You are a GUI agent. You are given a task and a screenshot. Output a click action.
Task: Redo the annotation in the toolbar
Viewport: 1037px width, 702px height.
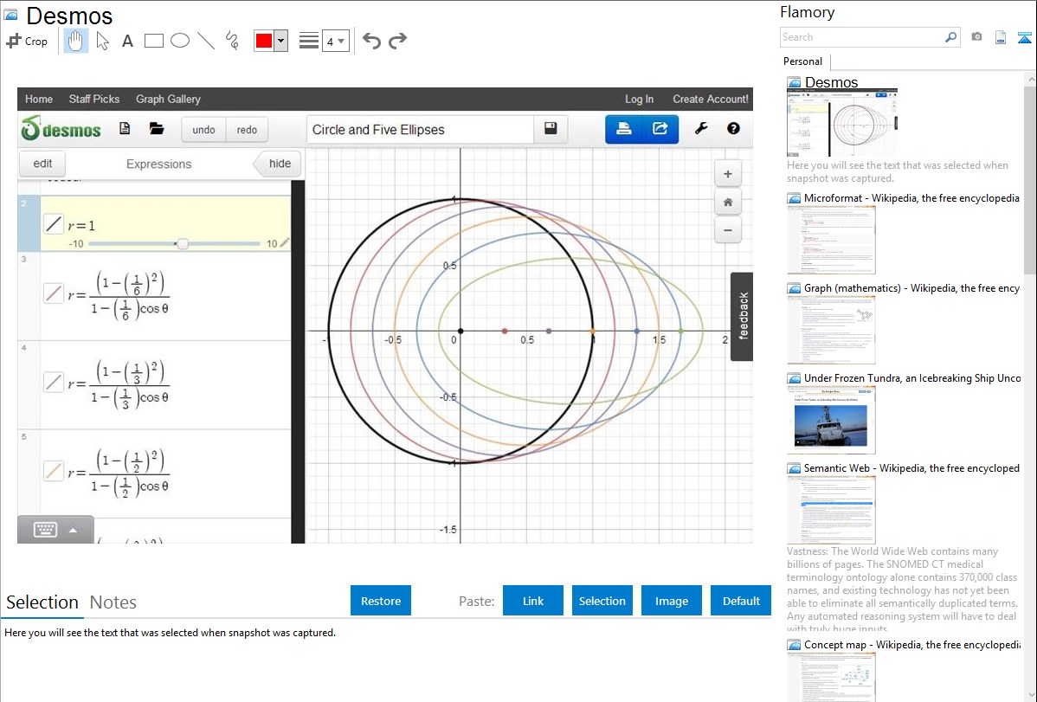[397, 41]
